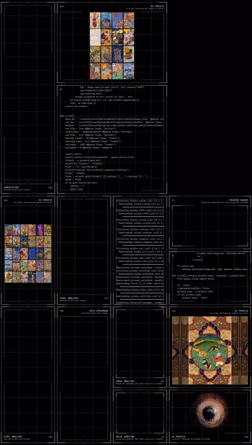Click the 'process_directory(image_dir' code line

click(x=214, y=269)
